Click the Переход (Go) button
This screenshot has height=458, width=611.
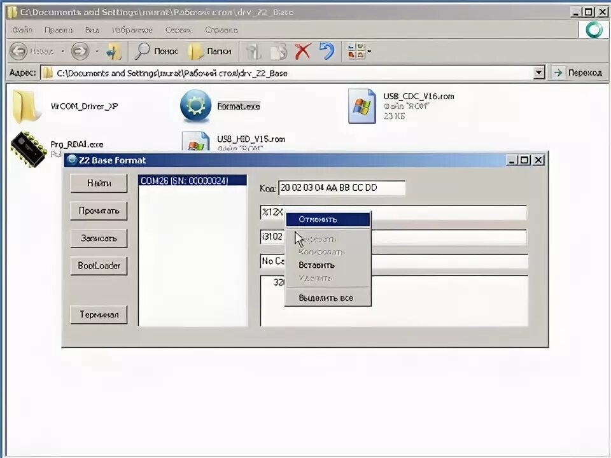(579, 73)
